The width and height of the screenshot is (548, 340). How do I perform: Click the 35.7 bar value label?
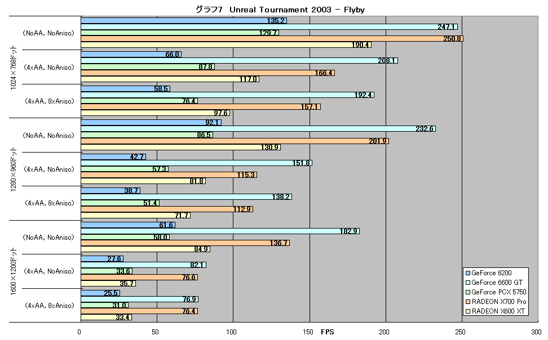point(126,284)
